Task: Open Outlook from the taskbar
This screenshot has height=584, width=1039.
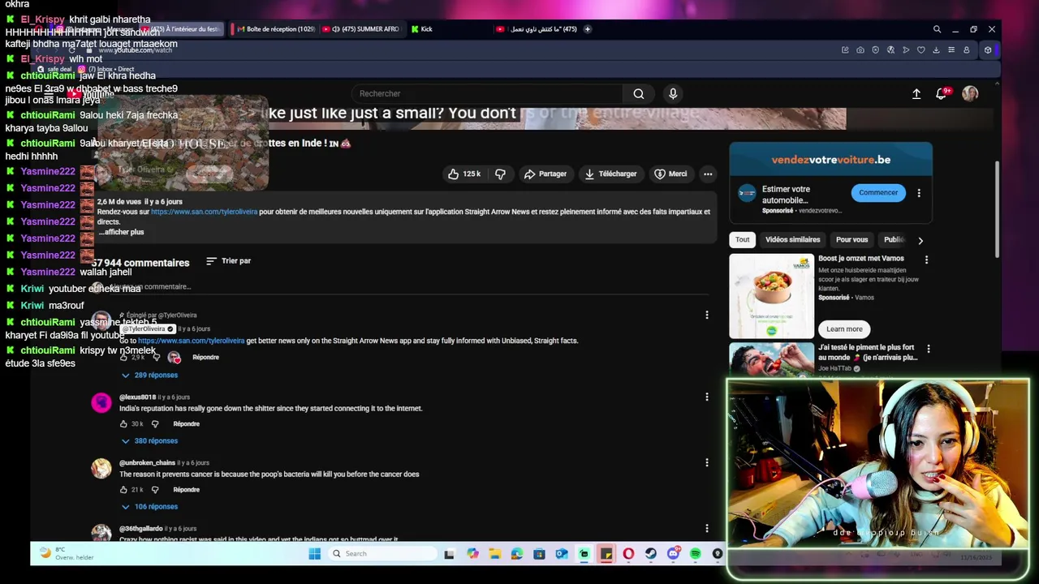Action: click(x=561, y=554)
